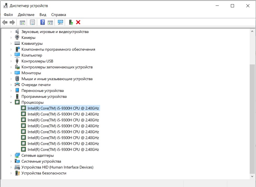Image resolution: width=256 pixels, height=187 pixels.
Task: Open the blue question mark Help icon
Action: point(43,22)
